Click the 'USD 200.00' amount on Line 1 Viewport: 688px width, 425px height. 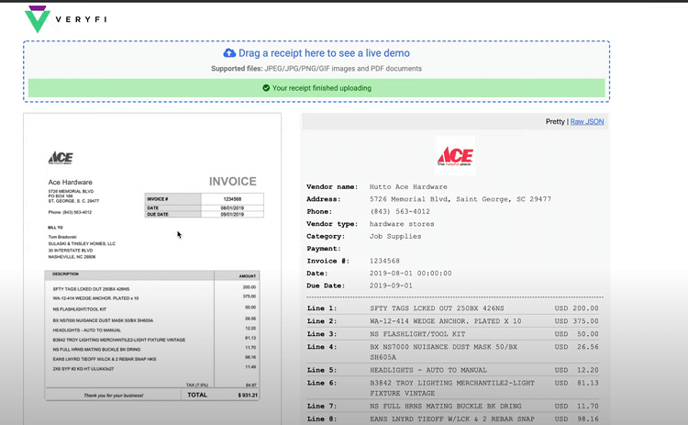pyautogui.click(x=576, y=308)
